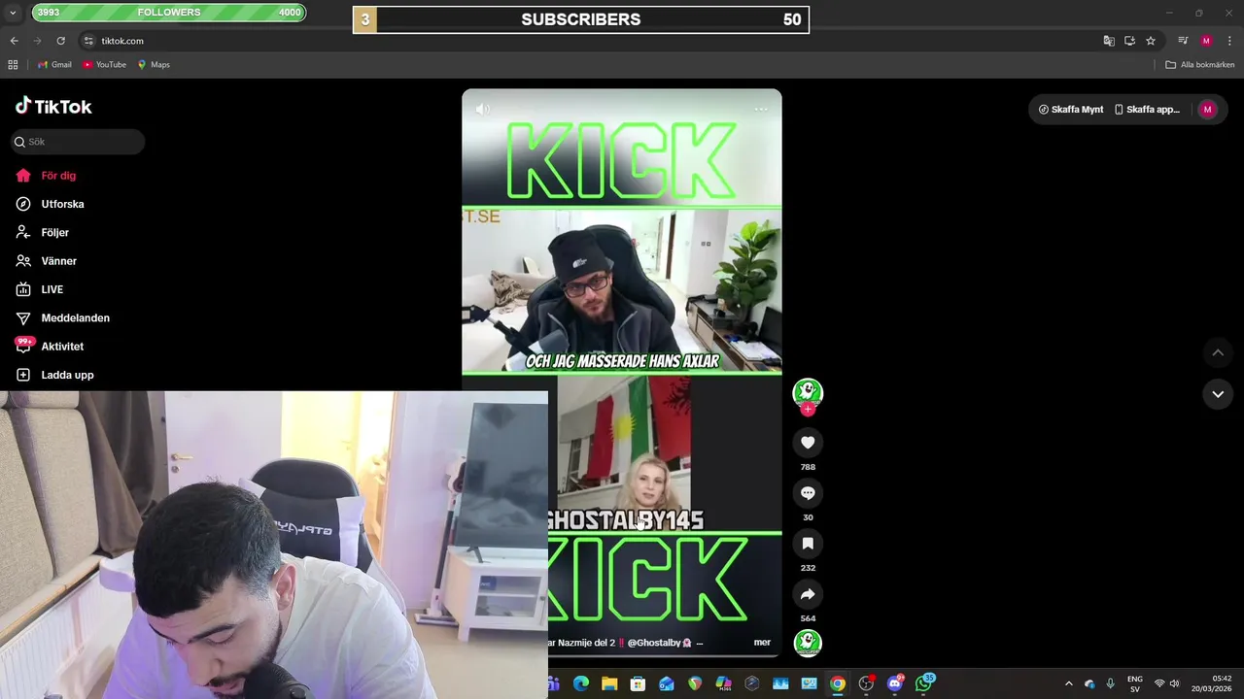Open TikTok profile avatar menu
The height and width of the screenshot is (699, 1244).
pos(1207,110)
